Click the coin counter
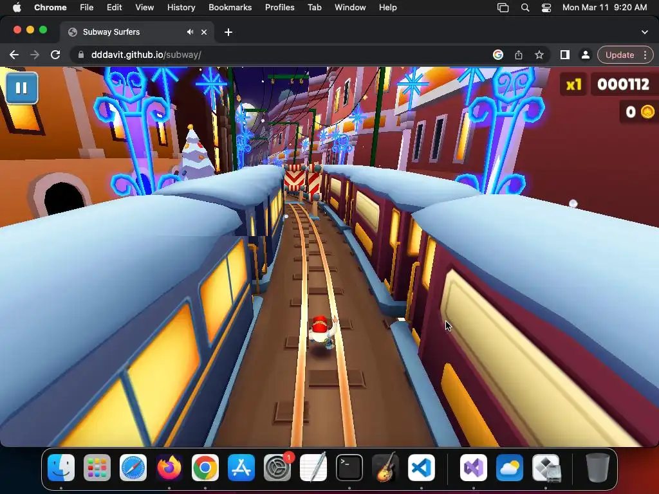This screenshot has width=659, height=494. pos(639,112)
